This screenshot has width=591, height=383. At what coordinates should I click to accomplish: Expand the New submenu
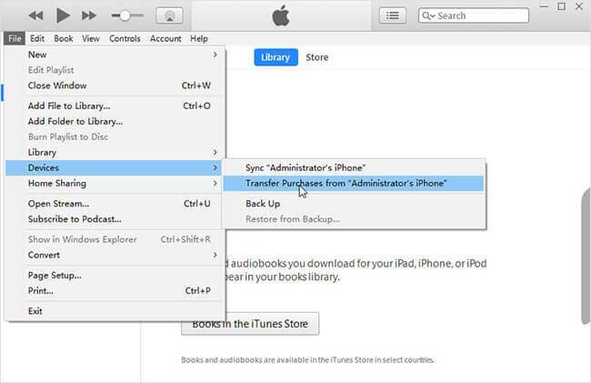pos(114,55)
